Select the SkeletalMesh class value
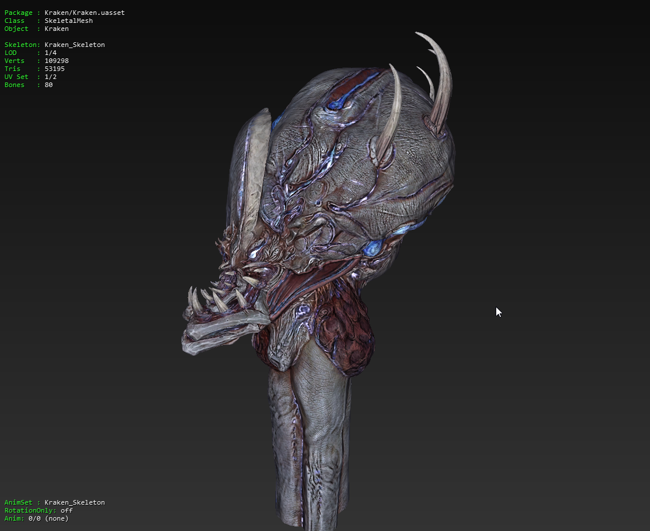 pos(68,21)
